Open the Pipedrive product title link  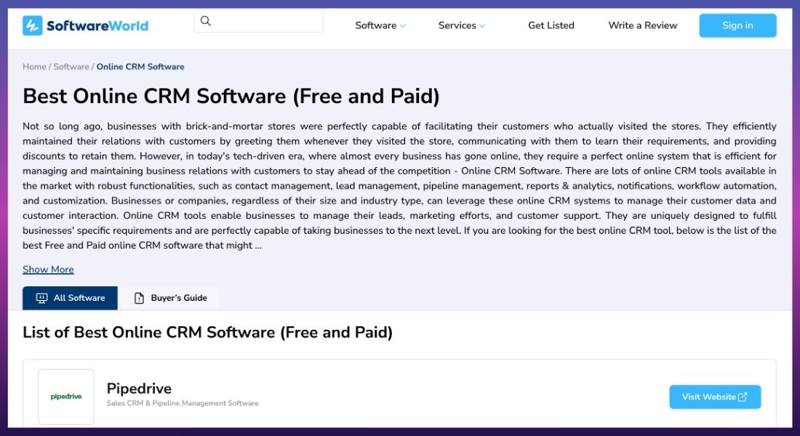pos(139,388)
